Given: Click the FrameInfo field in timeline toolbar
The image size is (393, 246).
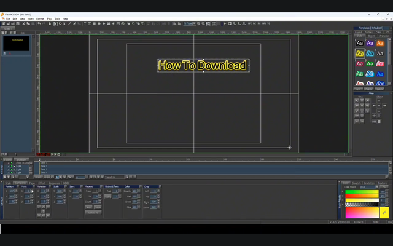Looking at the screenshot, I should pos(114,177).
